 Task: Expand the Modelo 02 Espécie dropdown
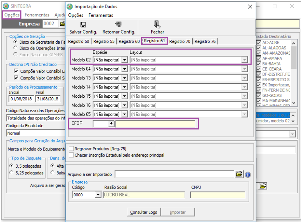[x=124, y=60]
